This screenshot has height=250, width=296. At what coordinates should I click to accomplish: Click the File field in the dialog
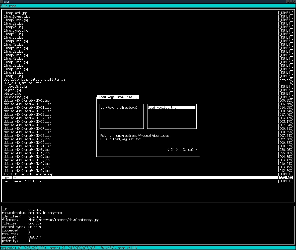[x=127, y=139]
